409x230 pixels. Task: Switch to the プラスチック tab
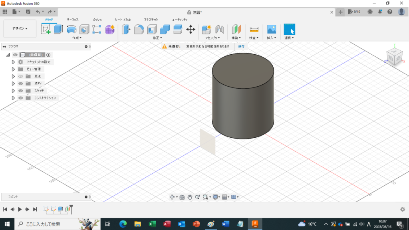pyautogui.click(x=151, y=20)
